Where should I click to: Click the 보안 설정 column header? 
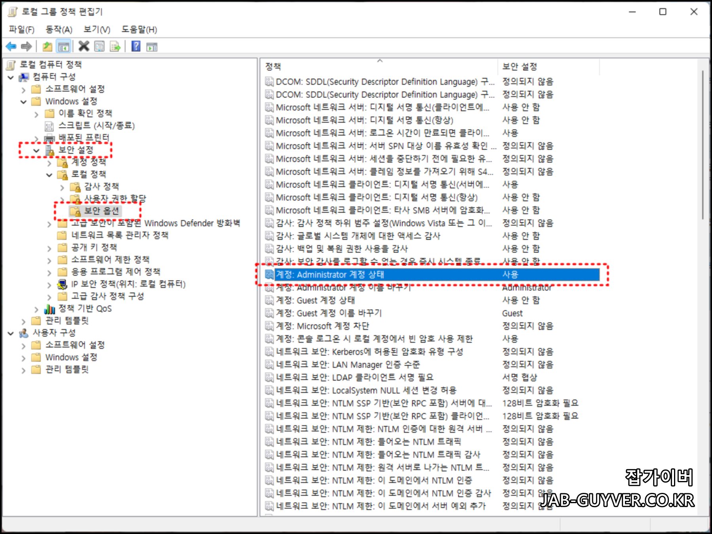[519, 66]
